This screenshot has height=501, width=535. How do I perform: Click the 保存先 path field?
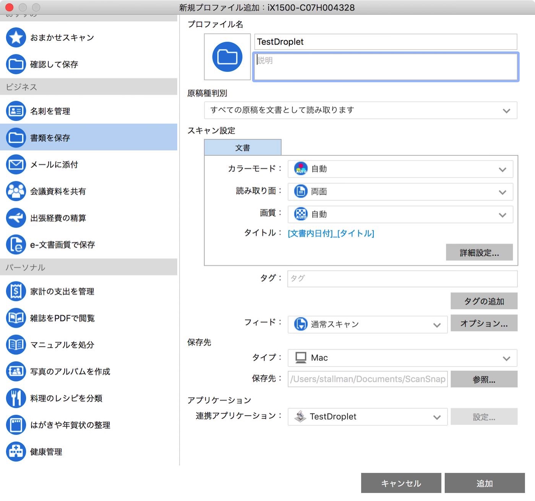coord(368,379)
